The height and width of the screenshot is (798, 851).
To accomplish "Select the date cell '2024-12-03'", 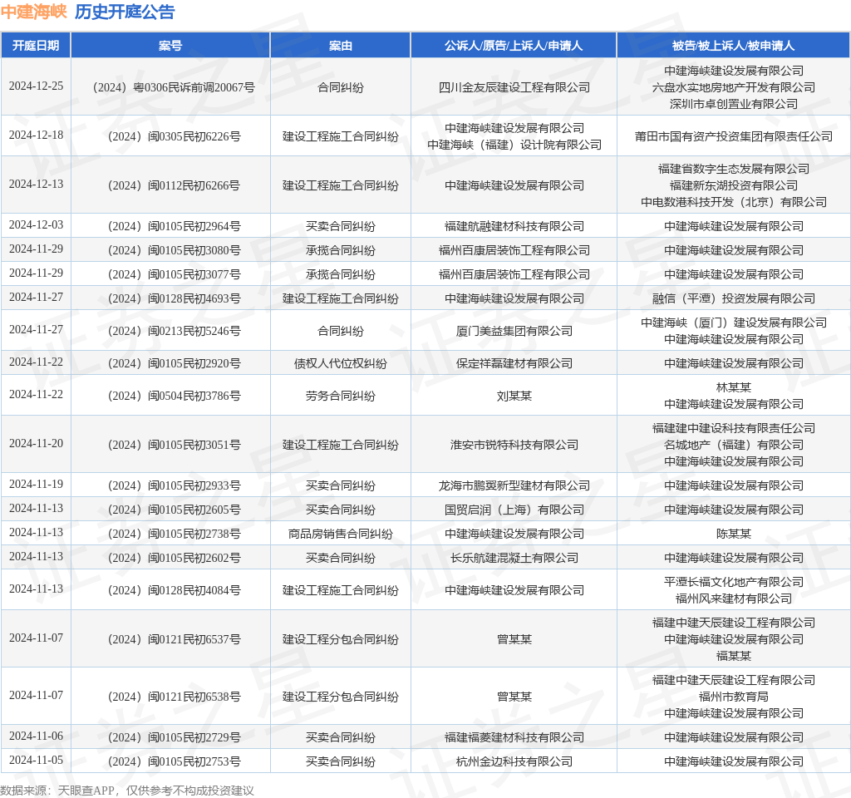I will pos(36,224).
